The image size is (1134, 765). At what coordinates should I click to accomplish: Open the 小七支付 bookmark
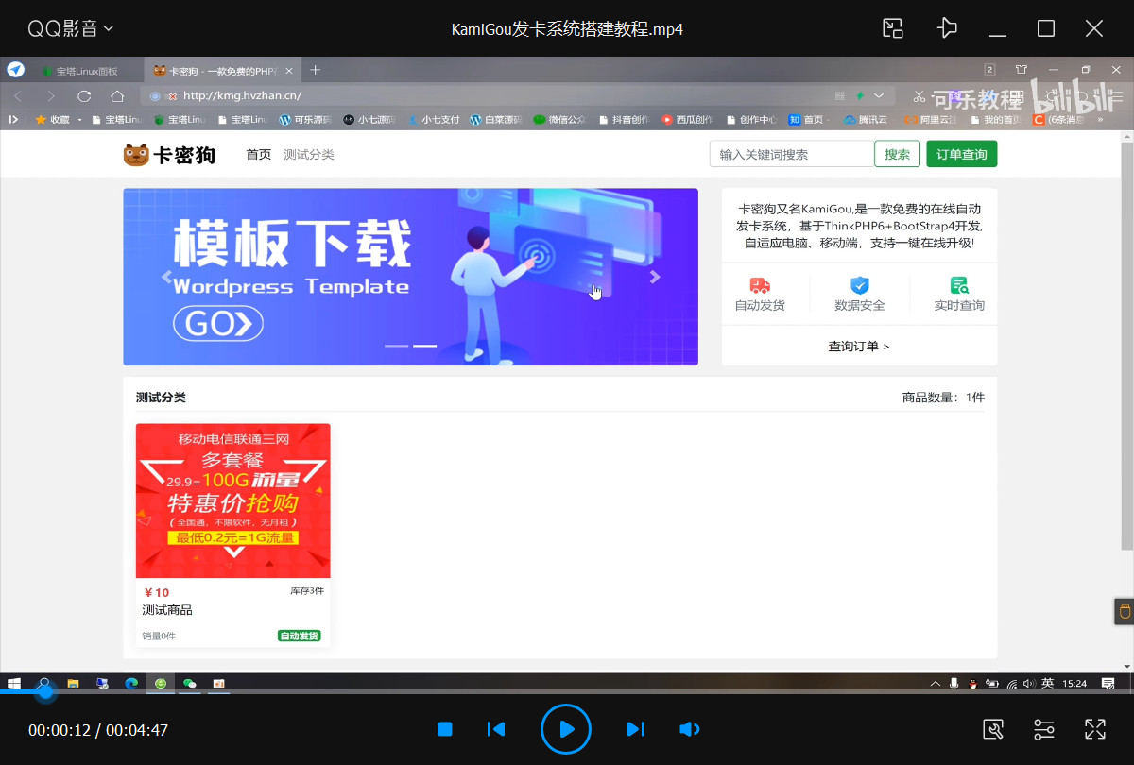433,120
